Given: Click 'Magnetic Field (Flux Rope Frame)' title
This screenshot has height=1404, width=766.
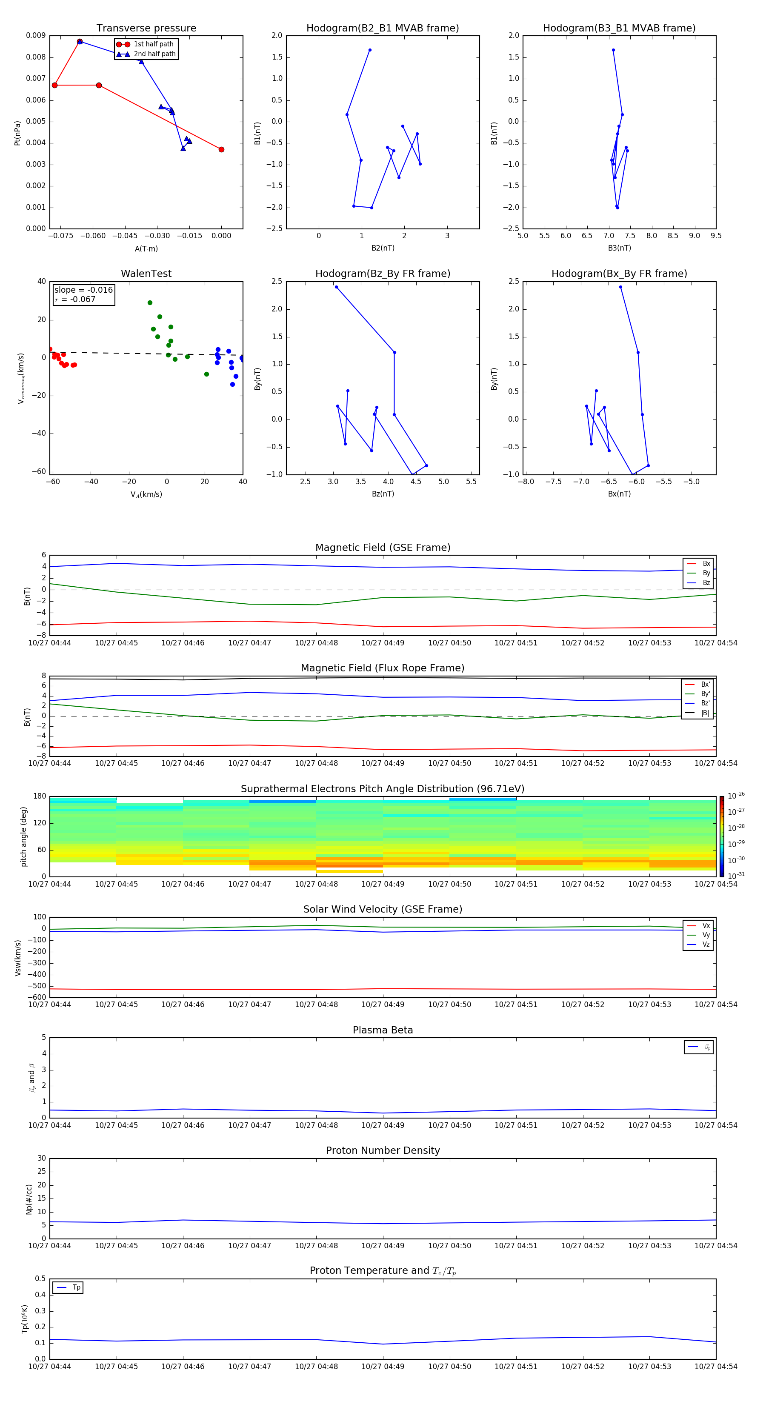Looking at the screenshot, I should pyautogui.click(x=383, y=668).
